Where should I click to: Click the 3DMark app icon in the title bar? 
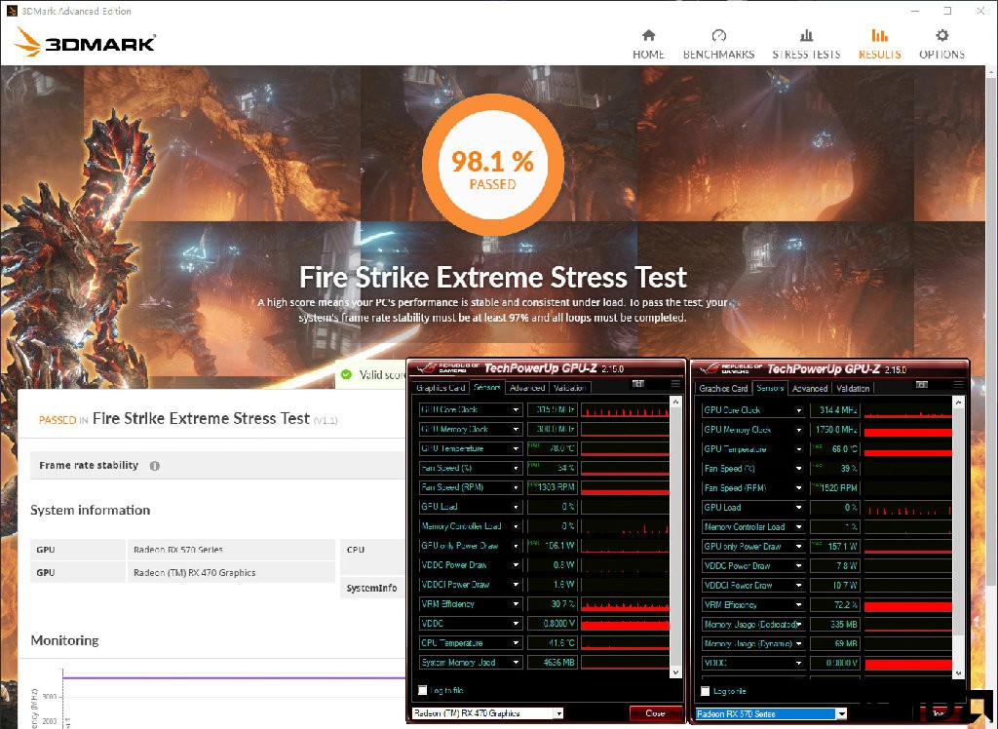click(12, 11)
